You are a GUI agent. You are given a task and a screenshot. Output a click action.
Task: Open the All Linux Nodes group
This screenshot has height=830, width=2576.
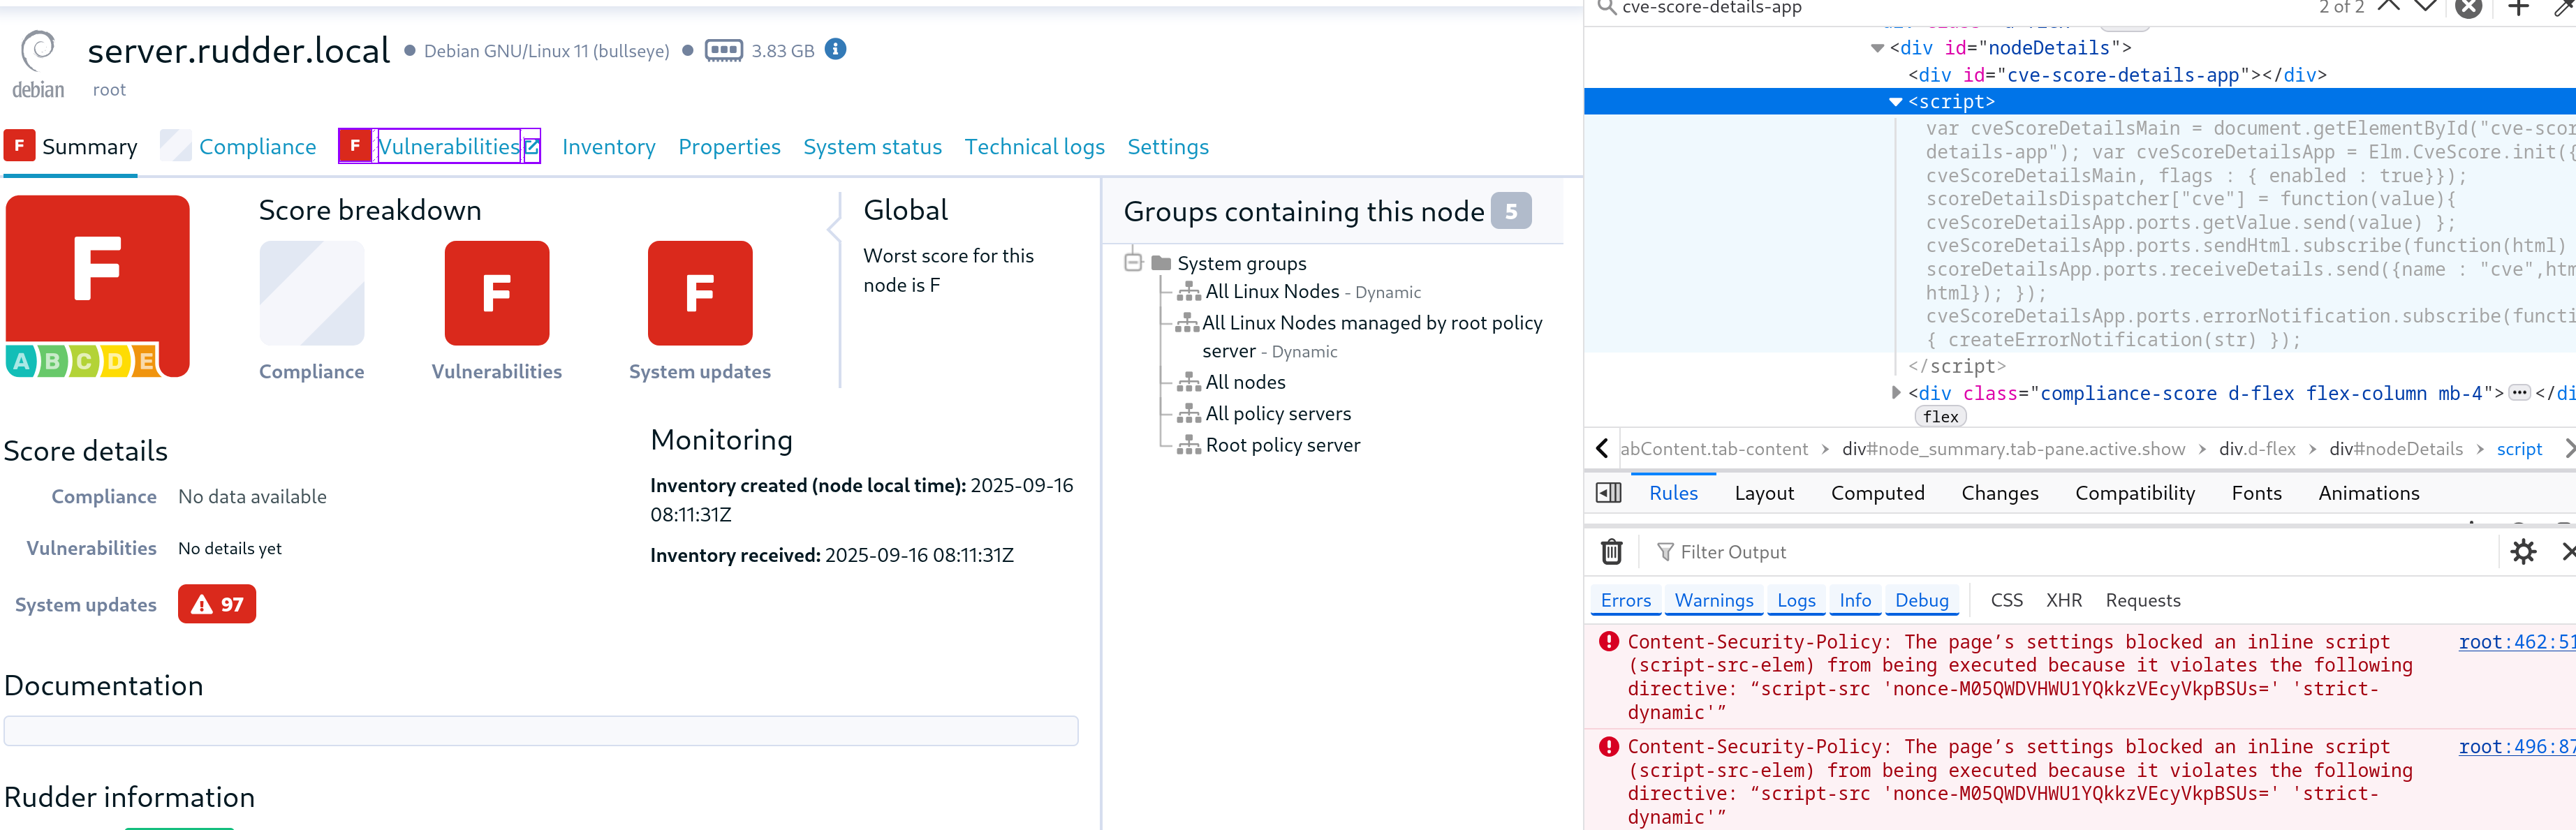[x=1272, y=291]
